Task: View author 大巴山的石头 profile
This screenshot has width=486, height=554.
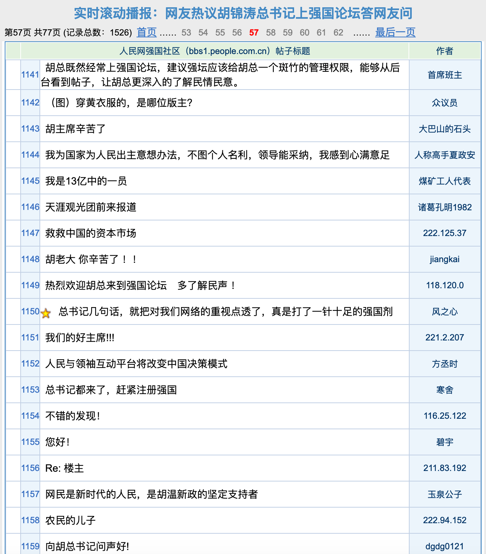Action: click(445, 129)
